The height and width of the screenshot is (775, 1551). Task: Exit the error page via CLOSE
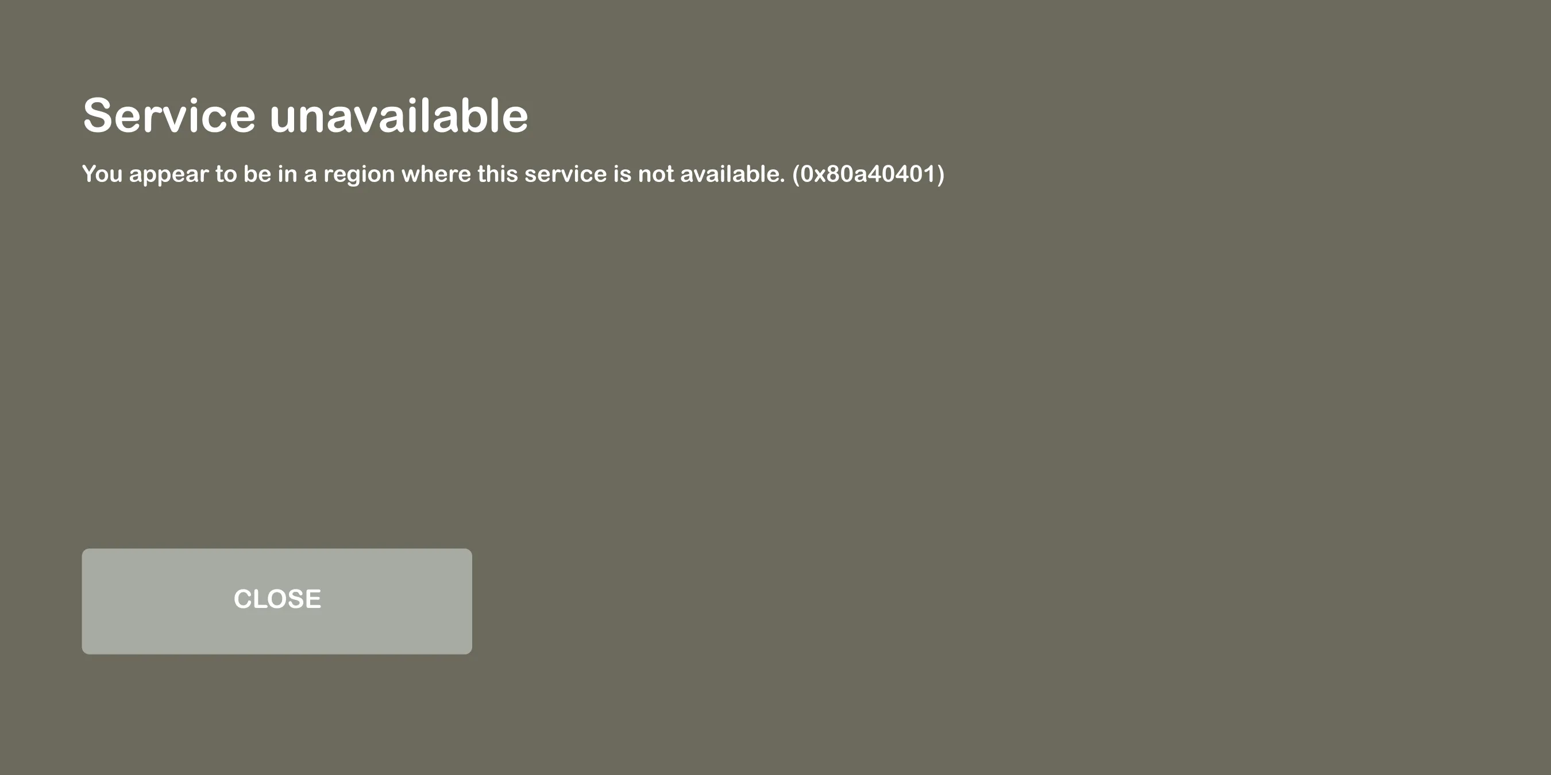coord(277,601)
